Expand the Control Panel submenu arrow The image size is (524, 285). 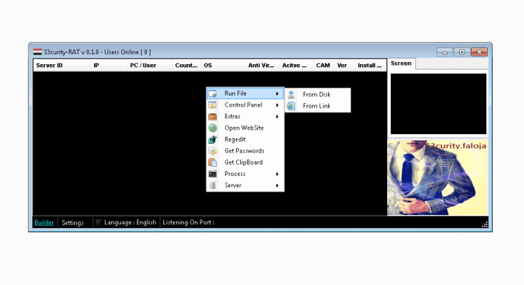click(x=277, y=105)
